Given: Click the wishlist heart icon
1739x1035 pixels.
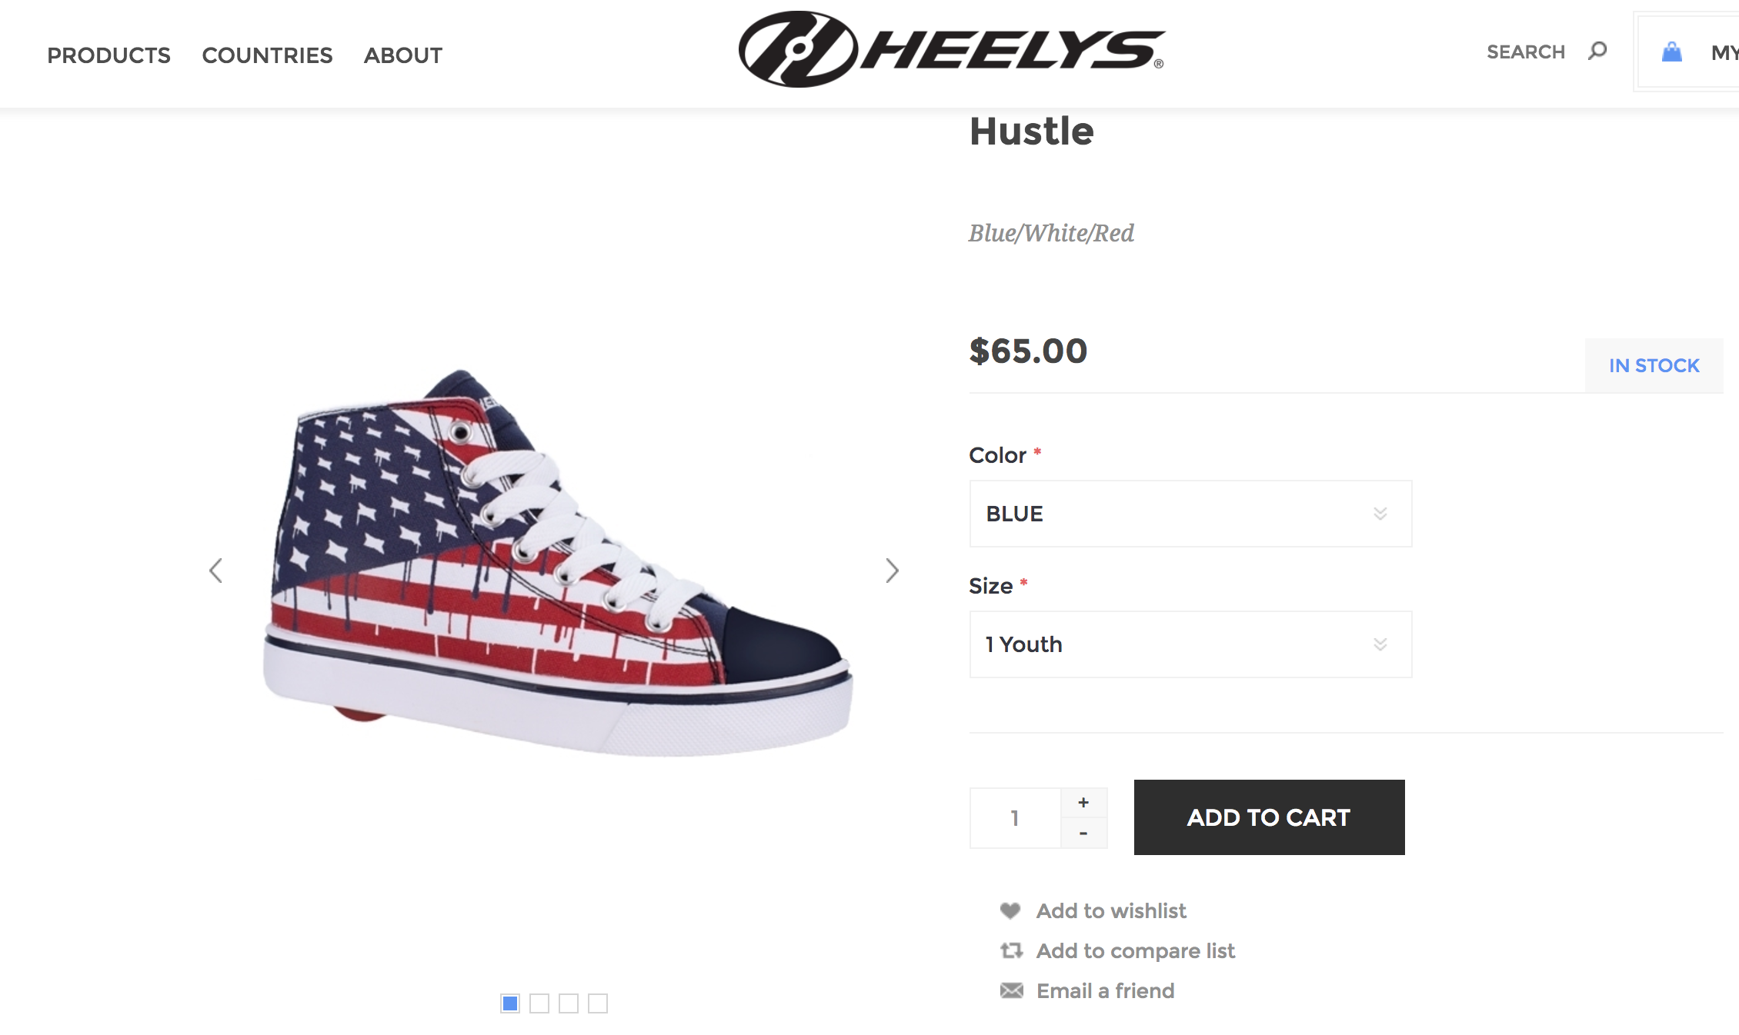Looking at the screenshot, I should click(1010, 910).
